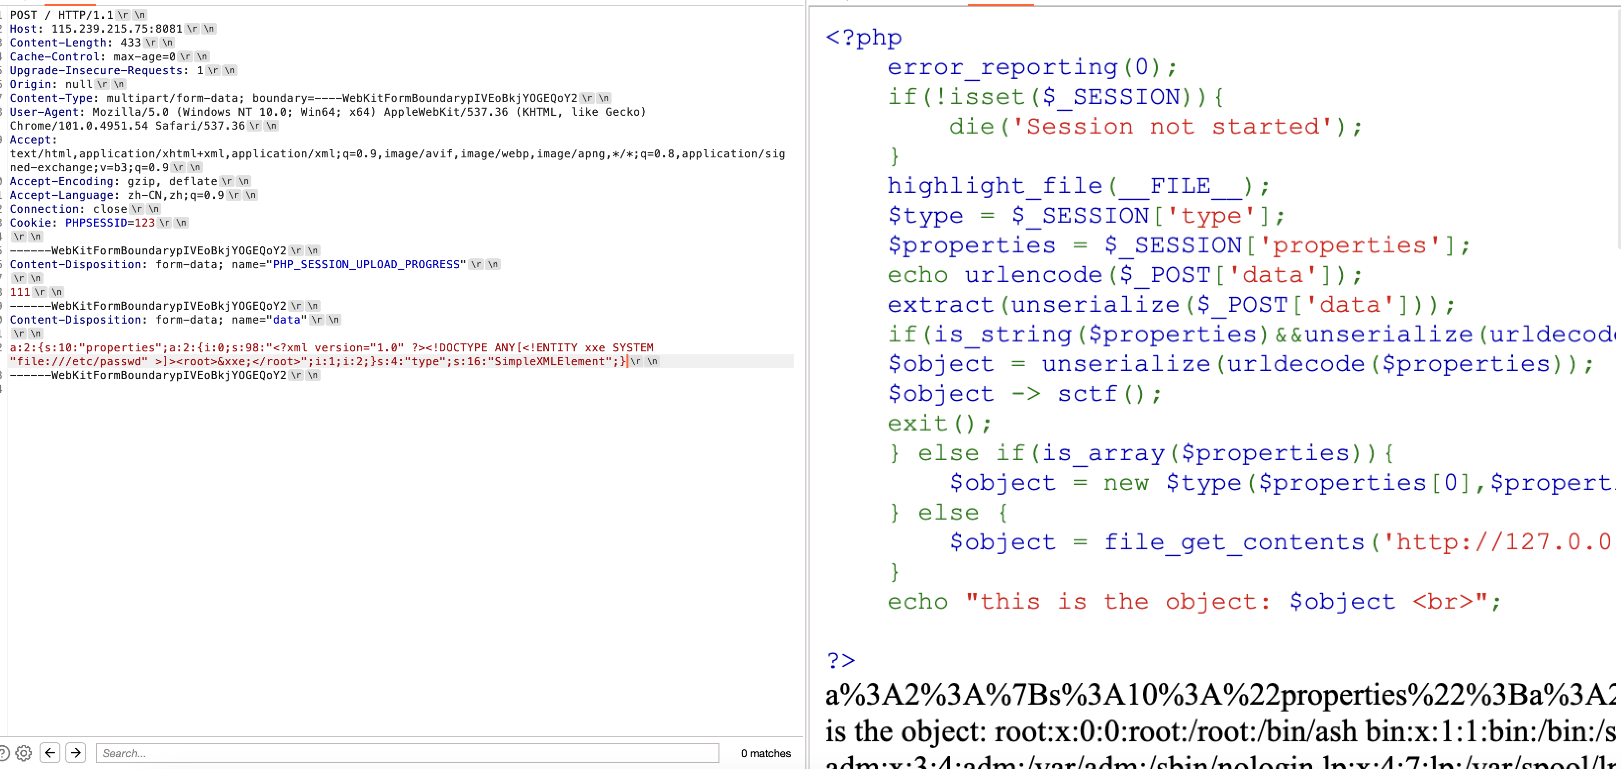This screenshot has width=1621, height=769.
Task: Focus the Search text field
Action: coord(407,753)
